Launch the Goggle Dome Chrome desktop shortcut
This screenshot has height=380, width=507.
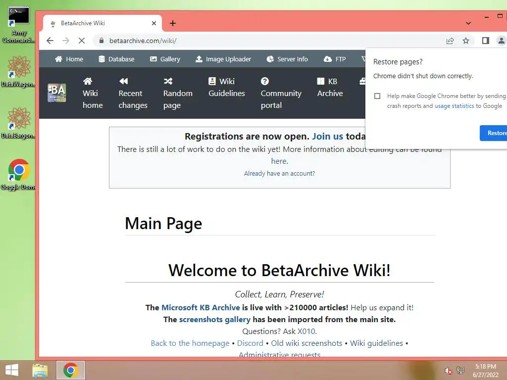click(x=18, y=175)
